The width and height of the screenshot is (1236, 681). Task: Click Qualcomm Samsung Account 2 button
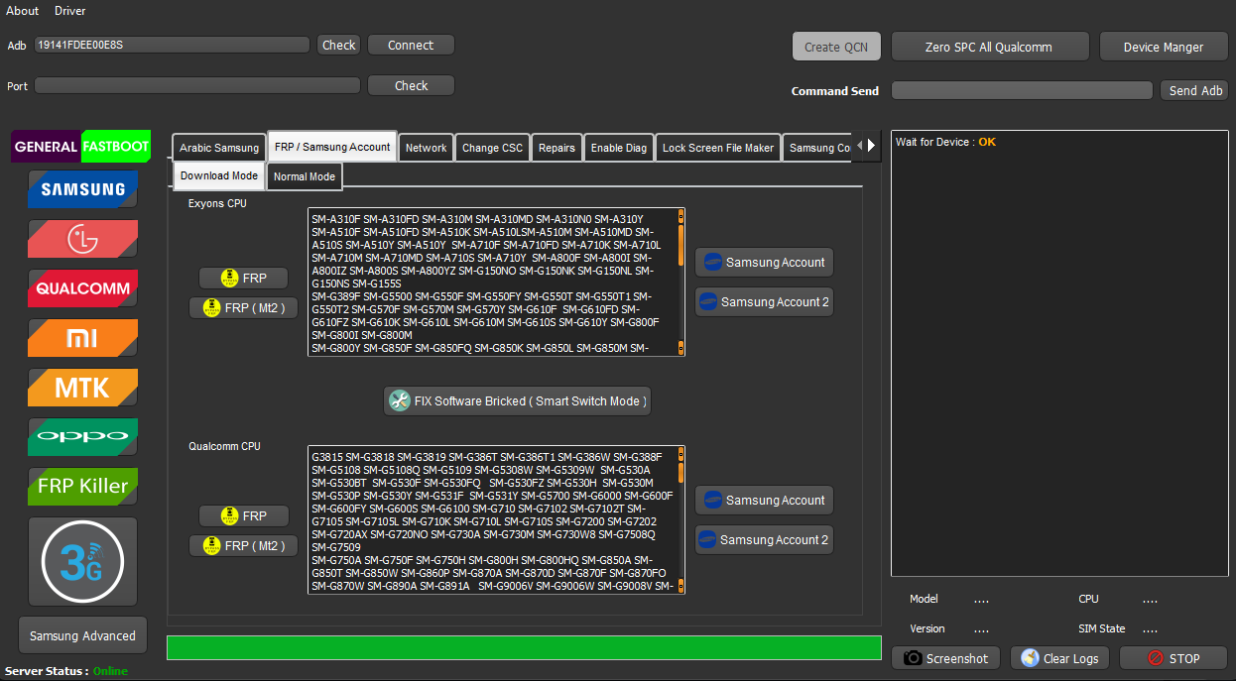click(764, 540)
